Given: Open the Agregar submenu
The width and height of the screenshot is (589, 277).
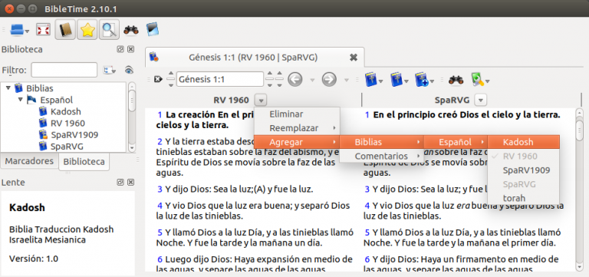Looking at the screenshot, I should [x=297, y=142].
